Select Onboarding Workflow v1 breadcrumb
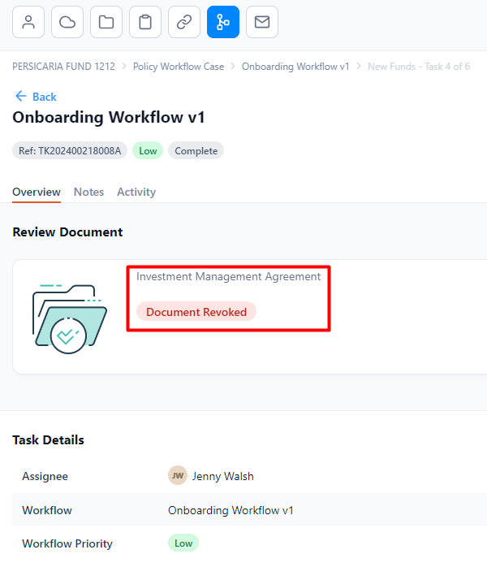Viewport: 487px width, 567px height. pos(295,67)
